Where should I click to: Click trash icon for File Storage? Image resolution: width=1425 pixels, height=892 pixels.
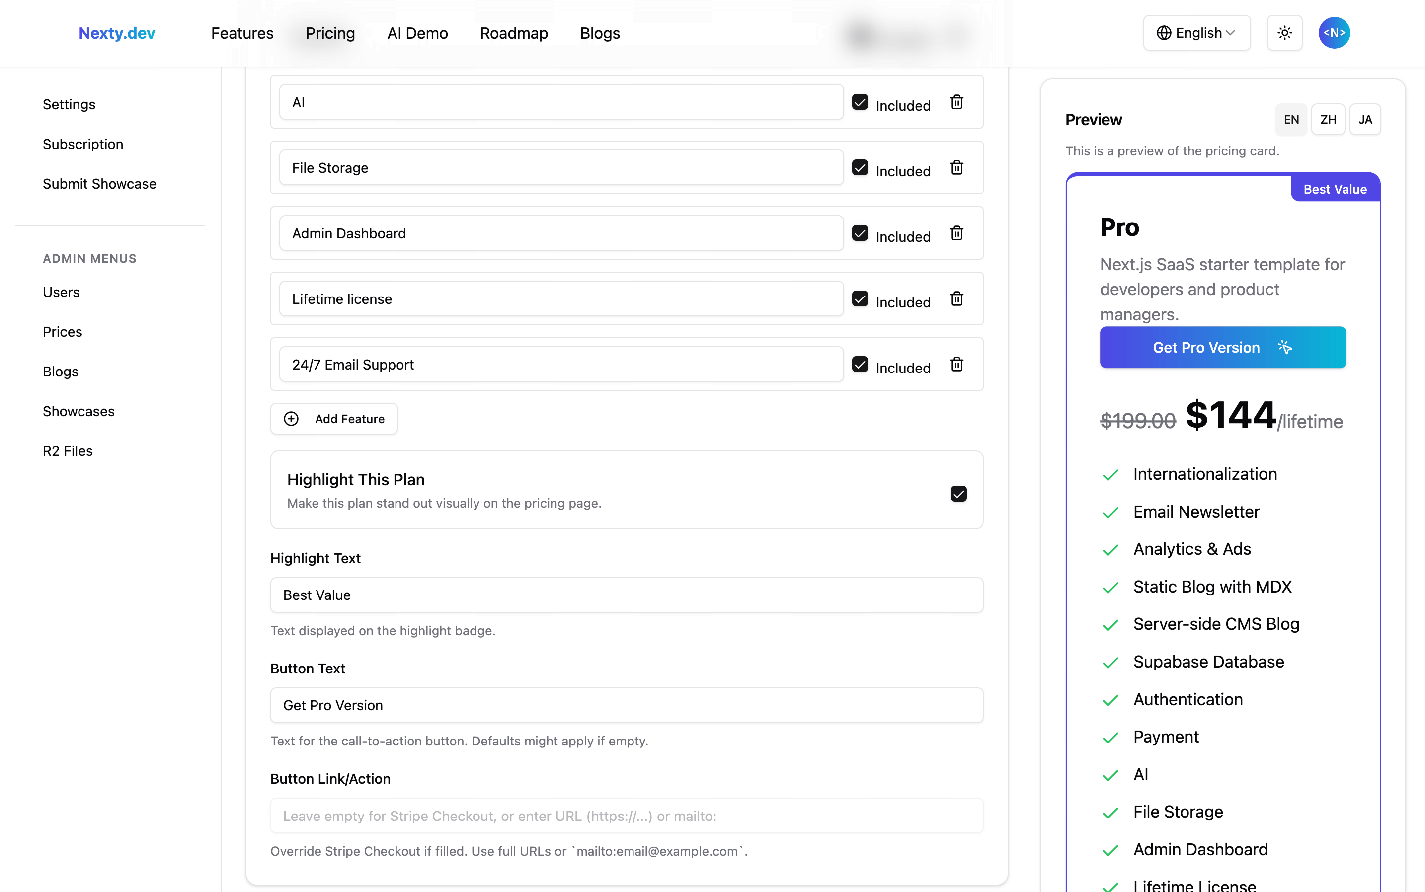(956, 167)
